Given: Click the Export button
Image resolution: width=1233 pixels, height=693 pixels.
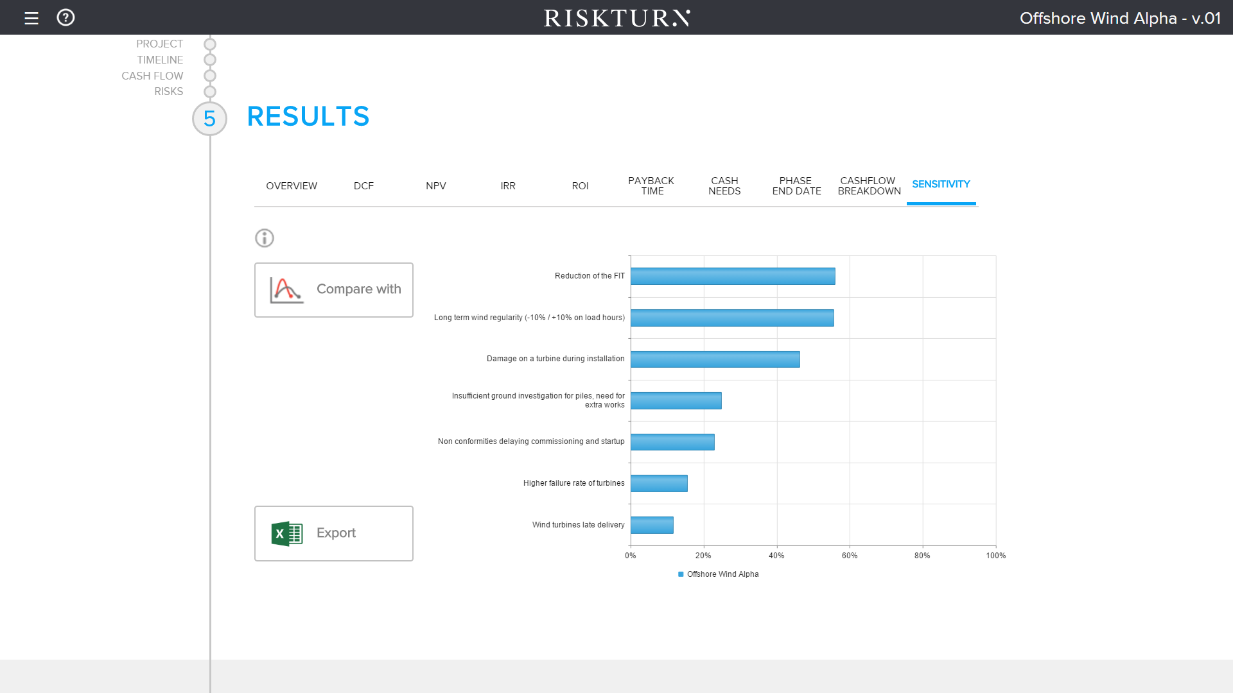Looking at the screenshot, I should coord(333,534).
